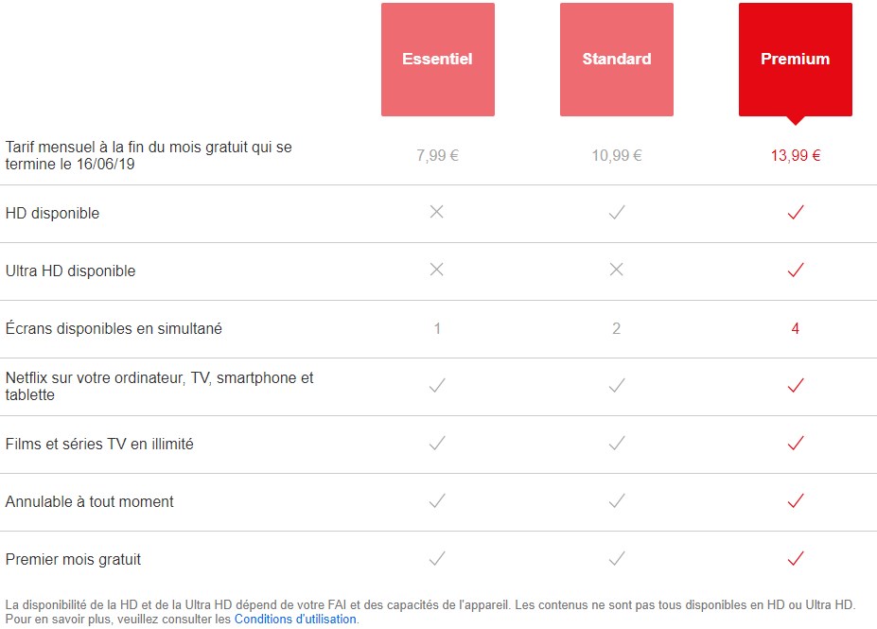The height and width of the screenshot is (629, 877).
Task: Select the Standard plan tile
Action: coord(617,60)
